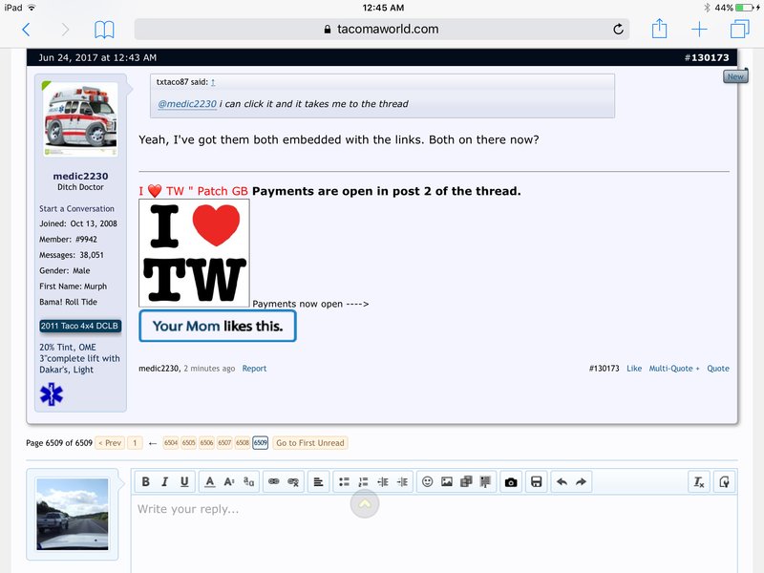Go to page 6505

(x=188, y=443)
